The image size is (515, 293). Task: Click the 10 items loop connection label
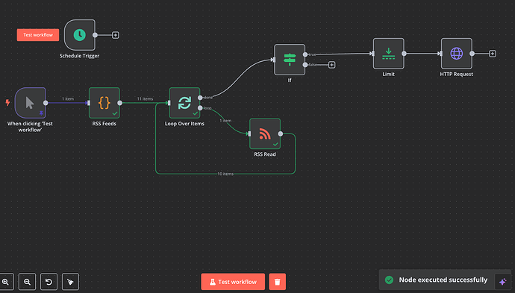(225, 174)
